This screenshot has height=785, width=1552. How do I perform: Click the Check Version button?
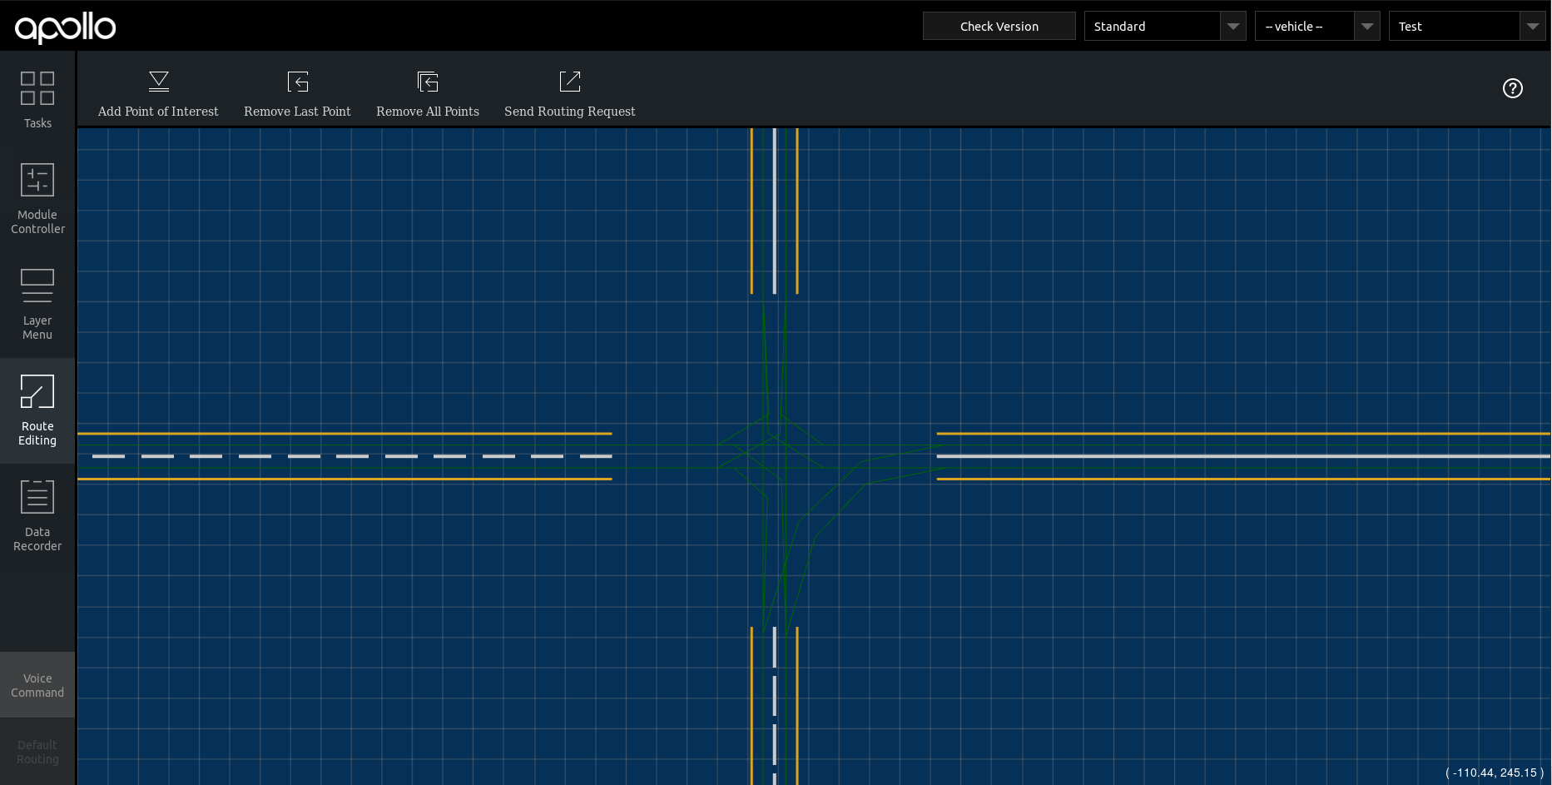coord(999,26)
